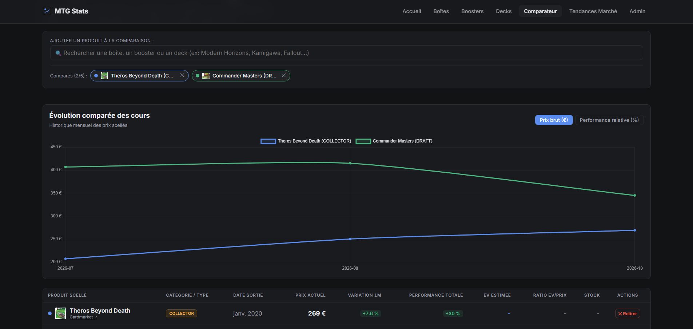The image size is (693, 329).
Task: Switch chart to Performance relative (%)
Action: 609,120
